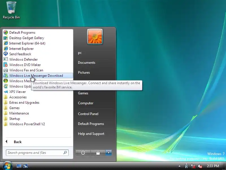Click the Windows Update icon
This screenshot has width=226, height=170.
point(6,86)
